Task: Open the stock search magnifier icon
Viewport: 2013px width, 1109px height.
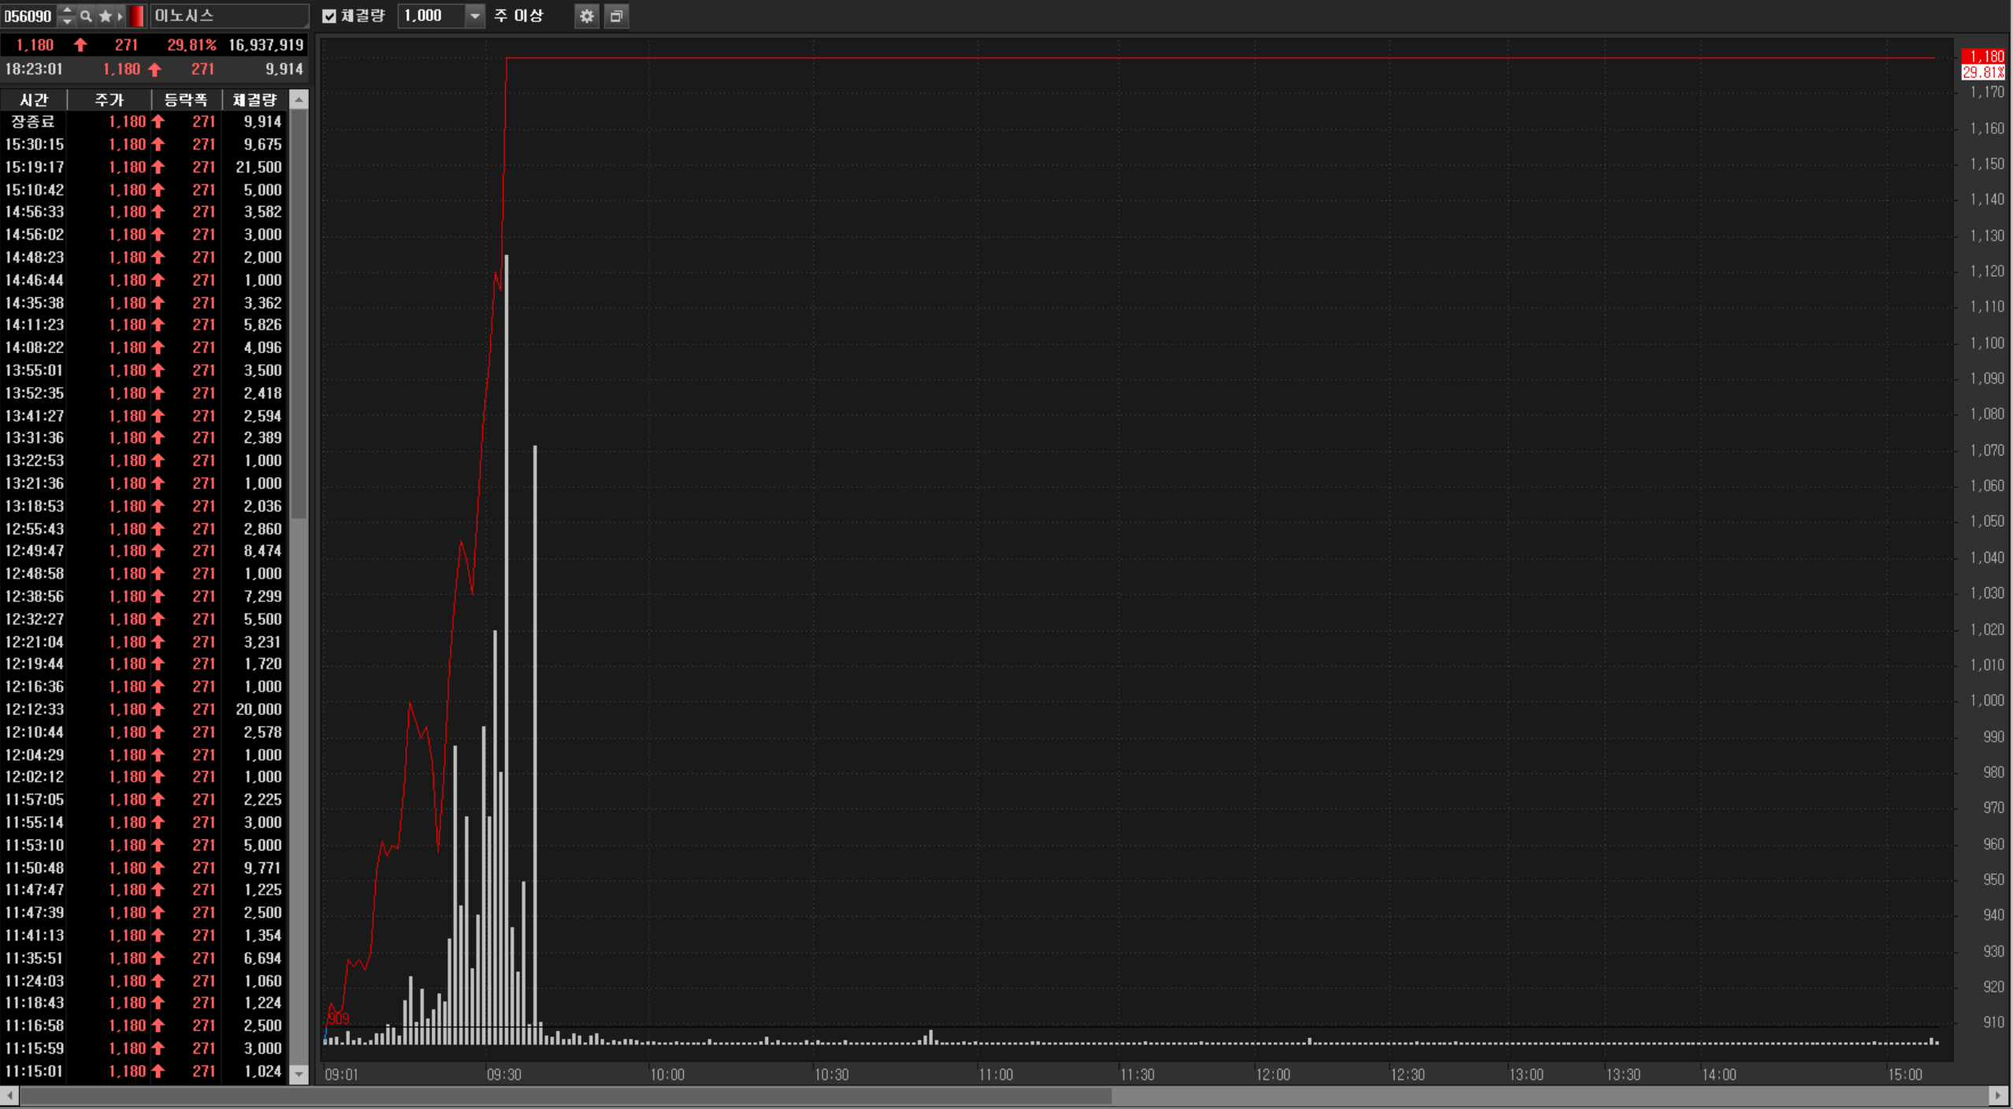Action: (x=86, y=16)
